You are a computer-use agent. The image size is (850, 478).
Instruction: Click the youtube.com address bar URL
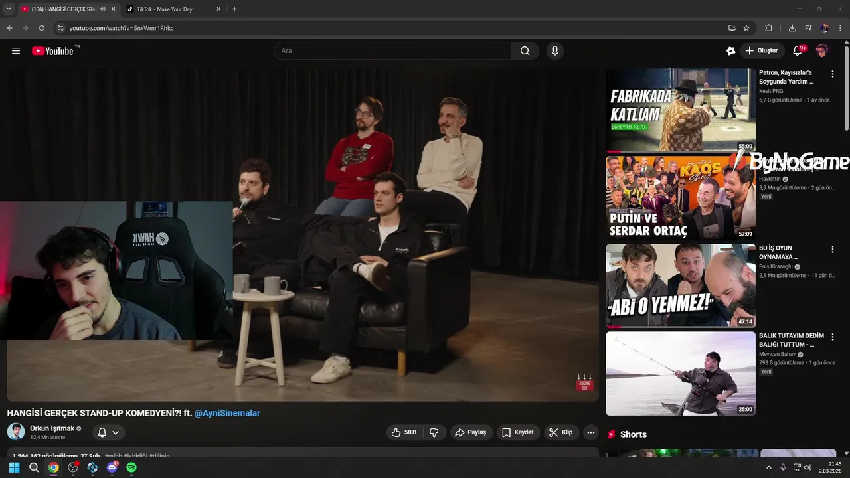point(122,28)
